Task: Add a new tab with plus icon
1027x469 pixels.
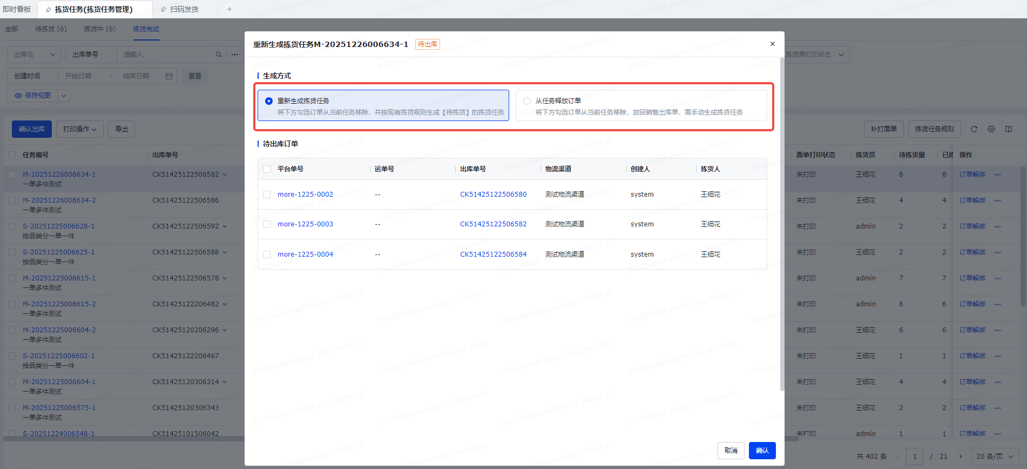Action: [x=229, y=9]
